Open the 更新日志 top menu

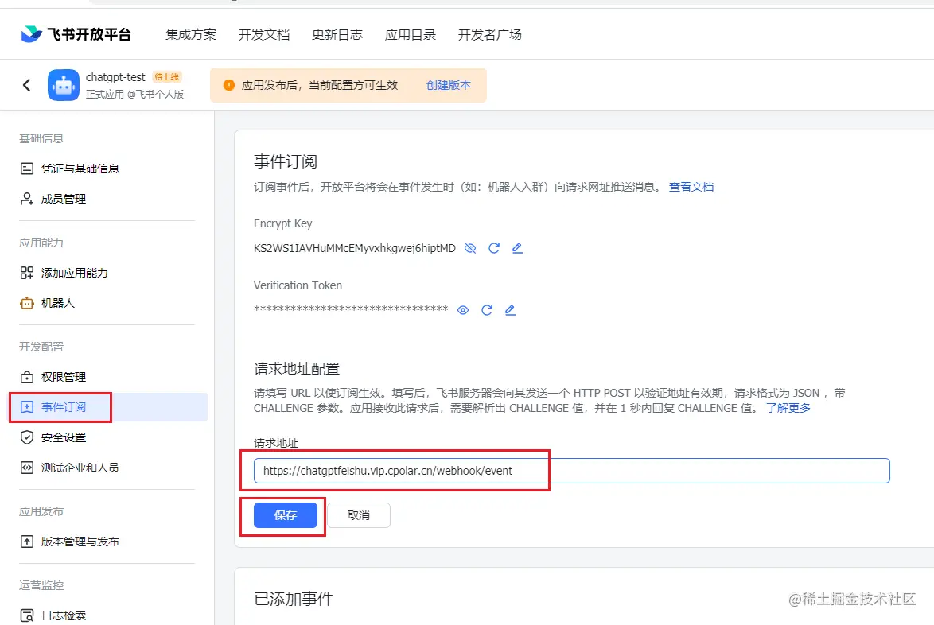pyautogui.click(x=337, y=34)
